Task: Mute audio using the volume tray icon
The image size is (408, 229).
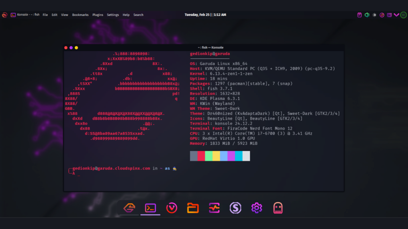Action: [367, 15]
